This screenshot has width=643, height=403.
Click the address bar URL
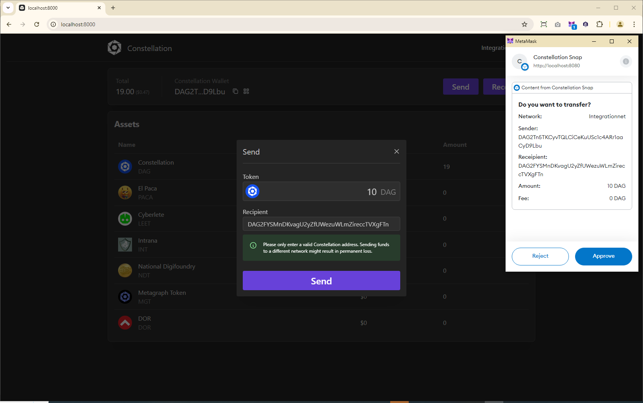78,24
